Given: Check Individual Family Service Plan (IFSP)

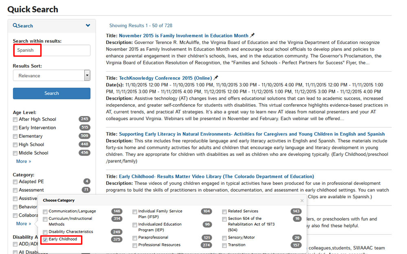Looking at the screenshot, I should [135, 211].
